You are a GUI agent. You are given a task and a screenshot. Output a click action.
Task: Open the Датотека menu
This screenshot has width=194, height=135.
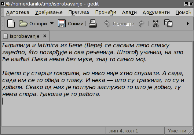(18, 12)
